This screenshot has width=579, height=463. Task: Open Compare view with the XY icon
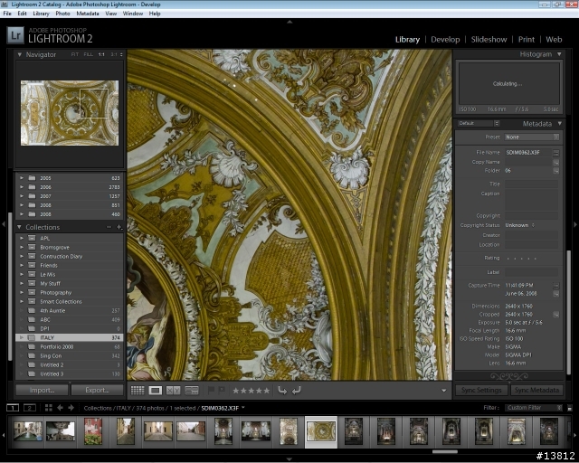click(173, 391)
